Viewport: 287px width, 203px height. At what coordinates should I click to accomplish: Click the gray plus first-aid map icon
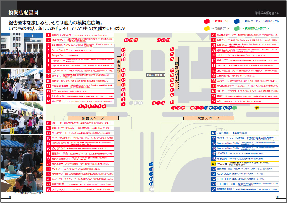tap(135, 103)
